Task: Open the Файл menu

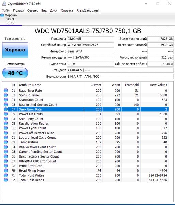Action: [x=5, y=11]
